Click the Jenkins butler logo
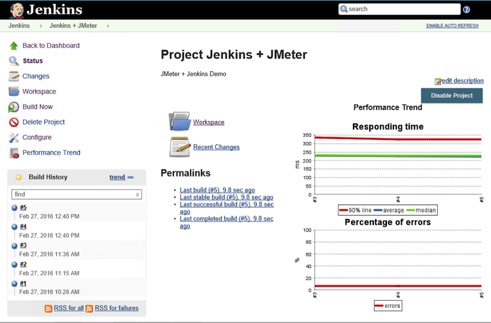491x323 pixels. click(16, 10)
